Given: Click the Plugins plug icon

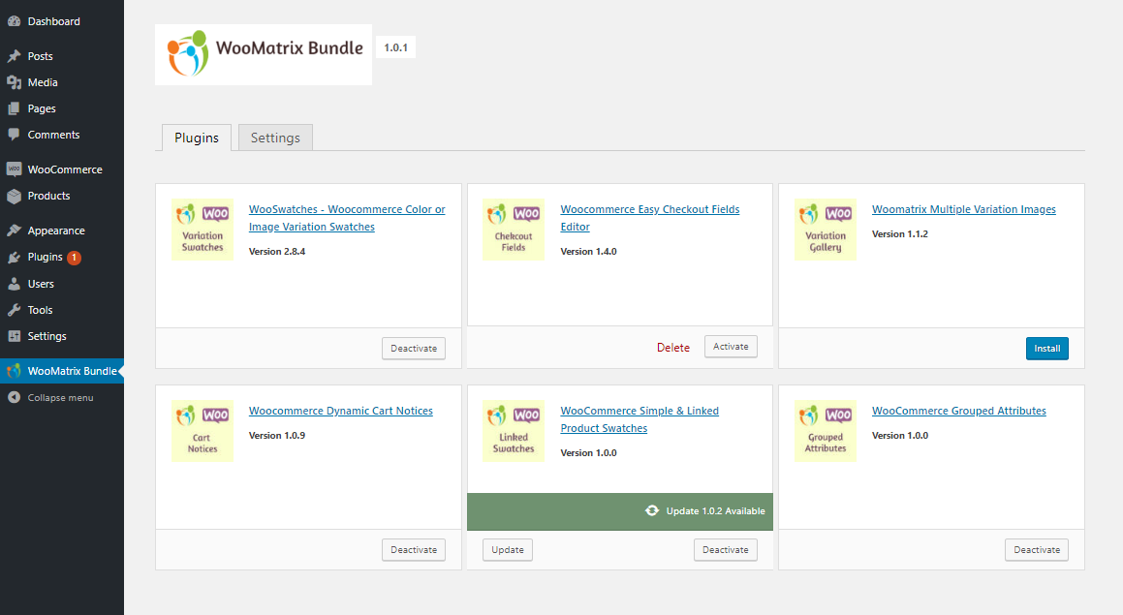Looking at the screenshot, I should tap(14, 257).
